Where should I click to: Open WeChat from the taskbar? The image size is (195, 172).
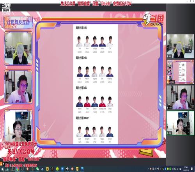pos(37,169)
